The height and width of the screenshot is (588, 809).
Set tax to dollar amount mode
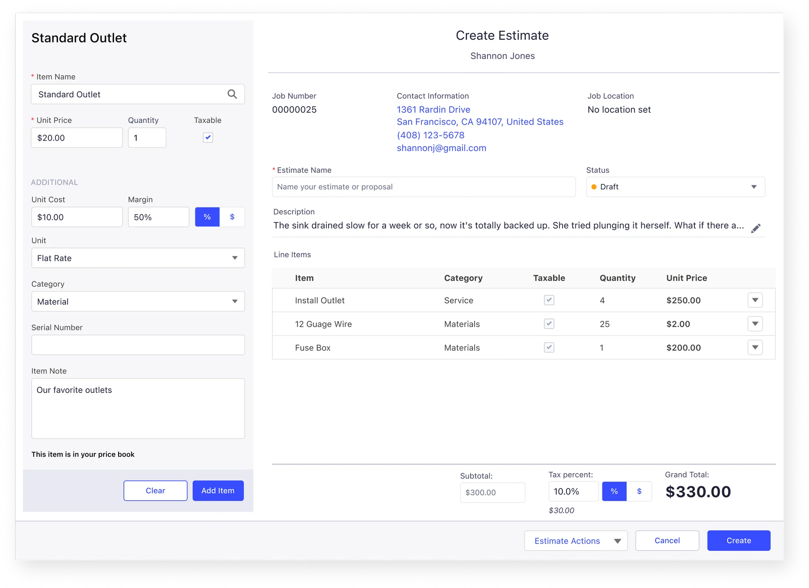tap(639, 491)
